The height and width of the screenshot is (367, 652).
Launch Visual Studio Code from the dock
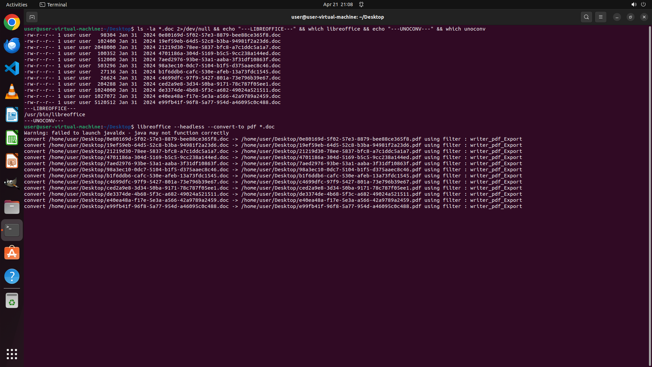[x=12, y=69]
